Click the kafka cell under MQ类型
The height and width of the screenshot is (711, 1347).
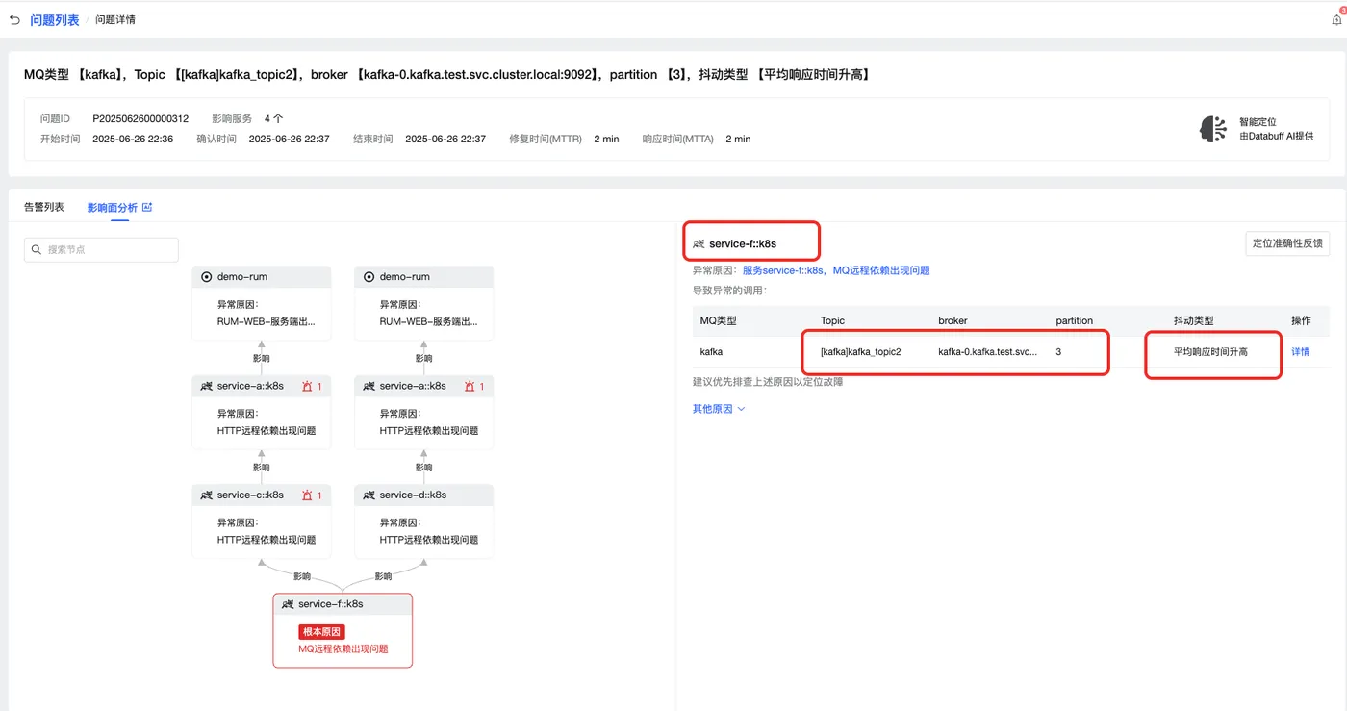pyautogui.click(x=711, y=352)
